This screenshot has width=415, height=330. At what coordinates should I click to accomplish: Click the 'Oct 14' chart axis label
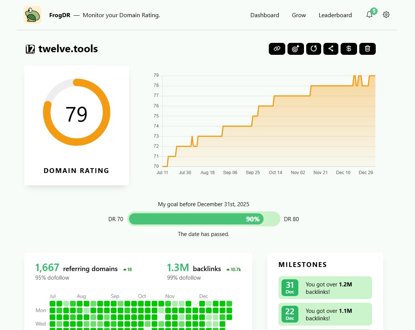pyautogui.click(x=275, y=173)
